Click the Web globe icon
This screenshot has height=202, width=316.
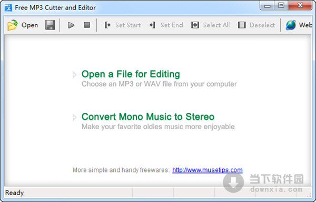pyautogui.click(x=291, y=25)
